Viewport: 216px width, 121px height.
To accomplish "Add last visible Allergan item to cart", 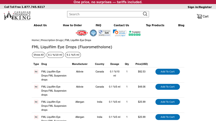I will click(x=167, y=117).
